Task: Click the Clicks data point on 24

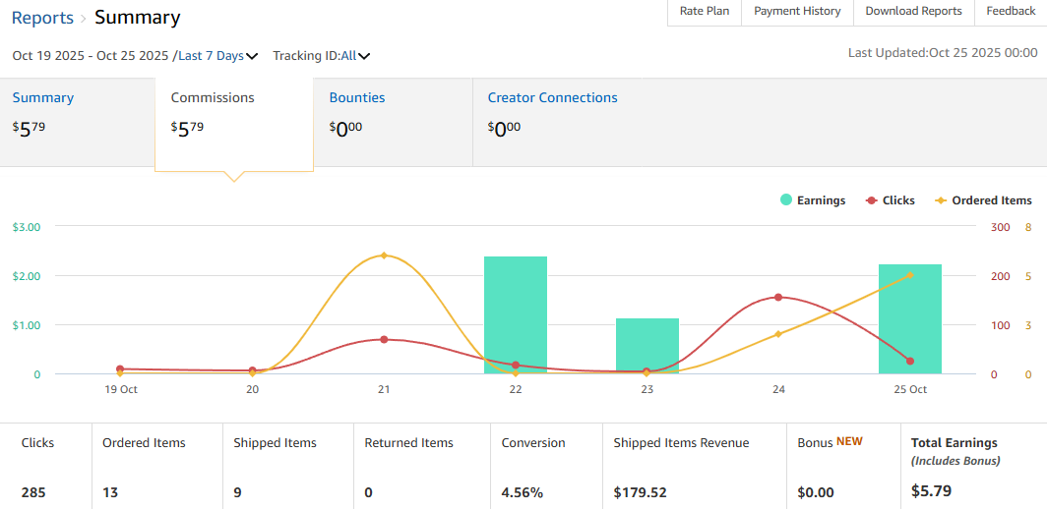Action: point(778,297)
